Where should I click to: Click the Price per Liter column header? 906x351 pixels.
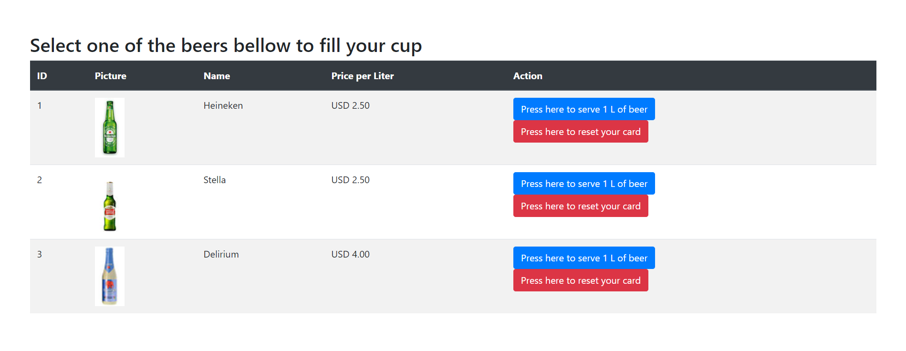pyautogui.click(x=362, y=76)
